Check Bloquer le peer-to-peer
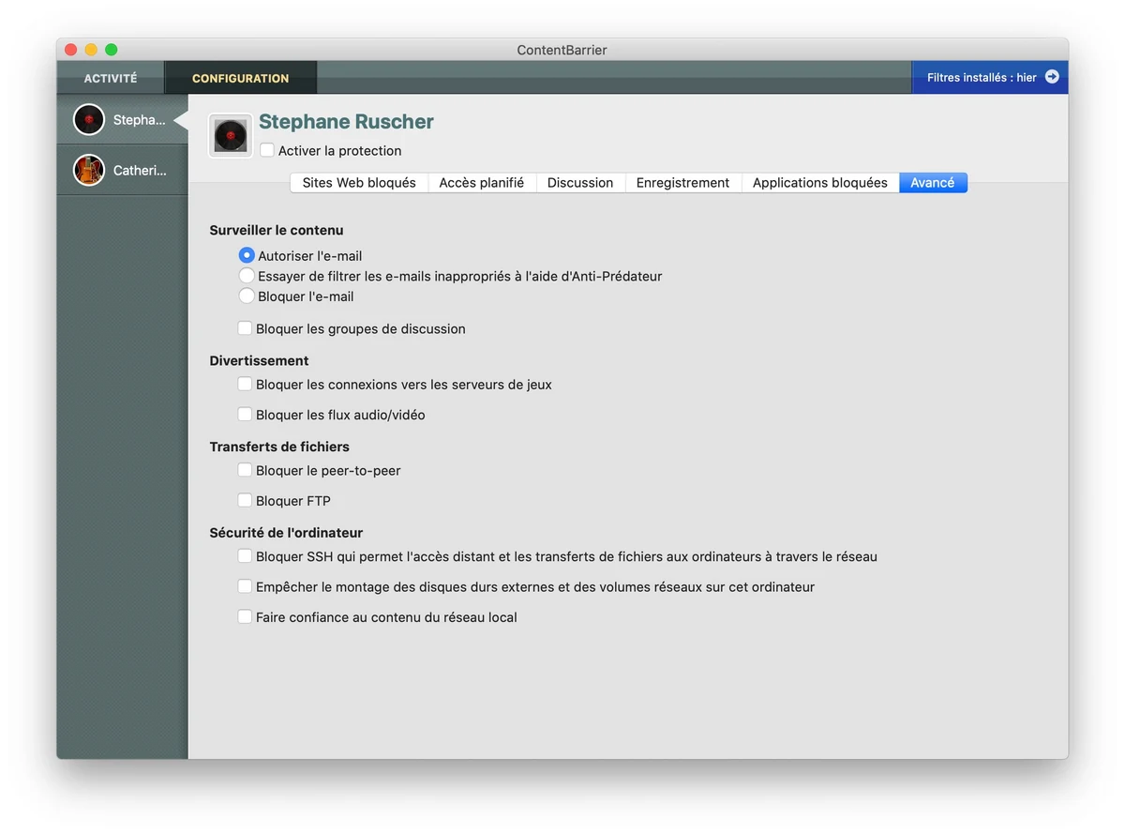 point(245,470)
